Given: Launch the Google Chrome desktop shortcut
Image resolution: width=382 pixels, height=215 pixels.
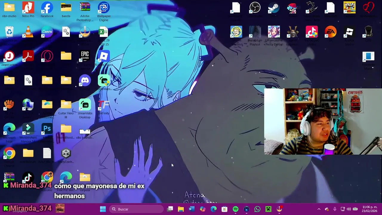Looking at the screenshot, I should [x=9, y=153].
